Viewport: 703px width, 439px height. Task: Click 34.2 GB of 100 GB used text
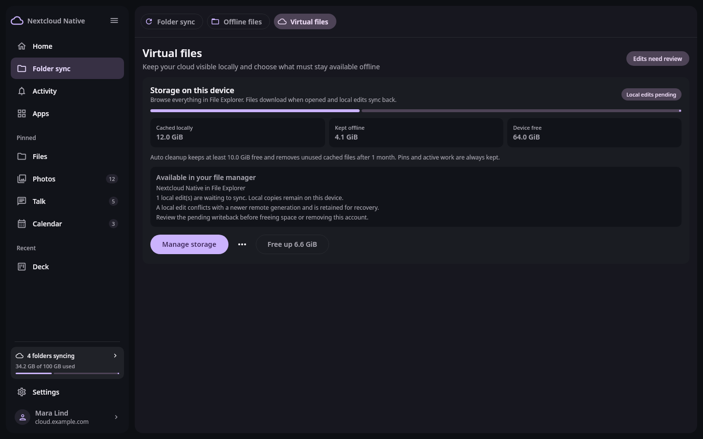tap(45, 366)
